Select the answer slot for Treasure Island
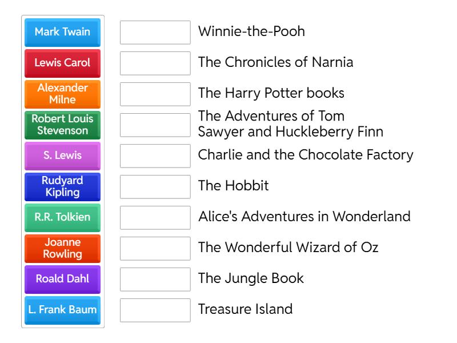 [x=155, y=310]
